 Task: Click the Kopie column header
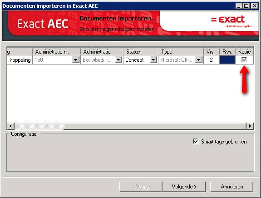click(x=244, y=52)
